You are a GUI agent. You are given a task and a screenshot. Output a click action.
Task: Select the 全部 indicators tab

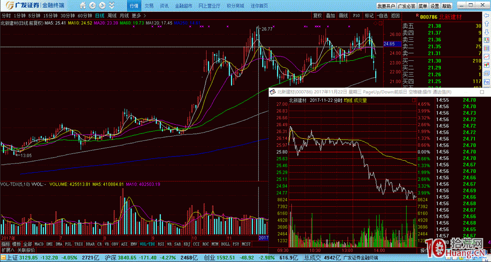pyautogui.click(x=28, y=244)
